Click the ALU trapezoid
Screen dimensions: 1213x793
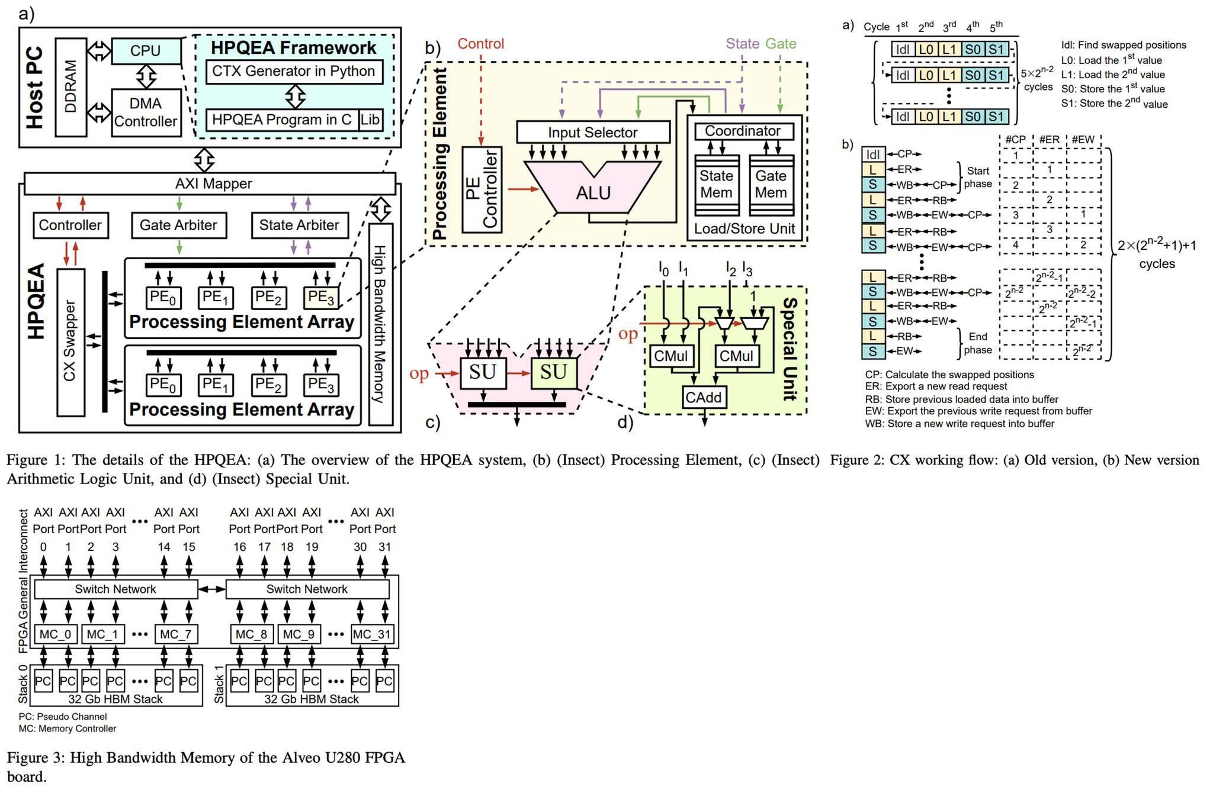[x=593, y=192]
